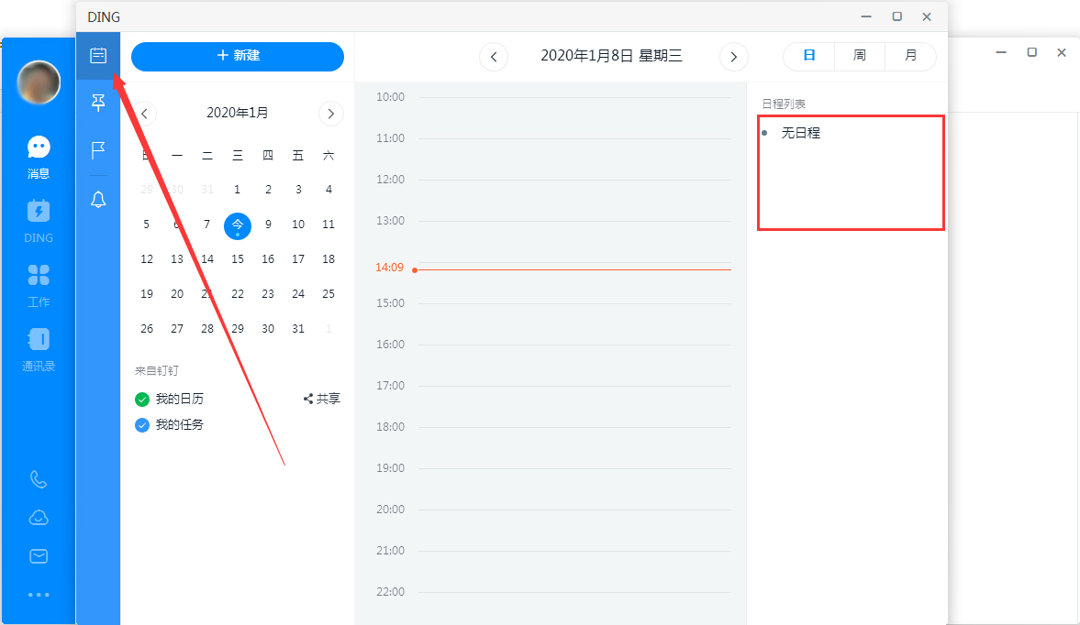Open the calendar schedule panel icon
Image resolution: width=1080 pixels, height=625 pixels.
[97, 54]
